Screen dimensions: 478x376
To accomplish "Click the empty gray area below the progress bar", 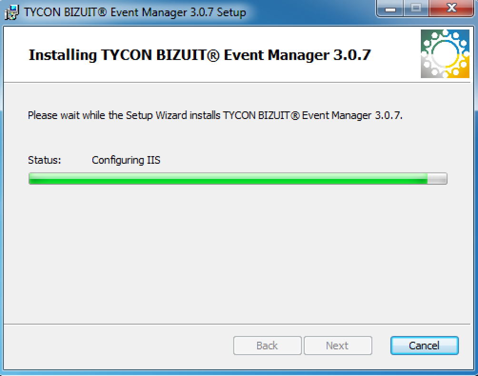I will (237, 253).
